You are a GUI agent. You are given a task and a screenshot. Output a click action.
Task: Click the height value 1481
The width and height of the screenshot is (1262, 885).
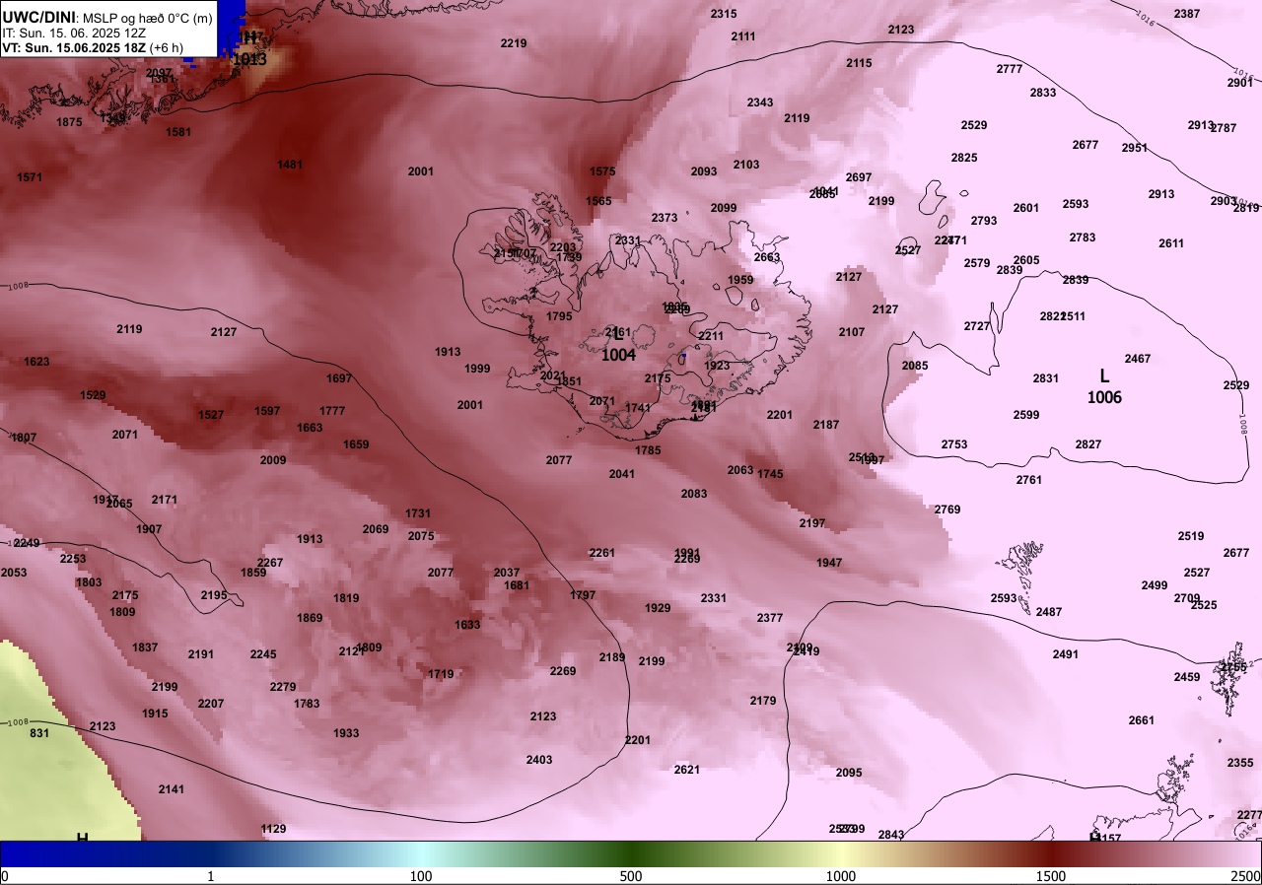pyautogui.click(x=290, y=165)
